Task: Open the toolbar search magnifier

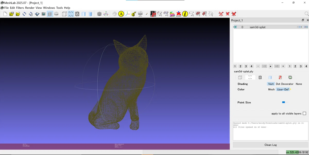Action: 306,14
